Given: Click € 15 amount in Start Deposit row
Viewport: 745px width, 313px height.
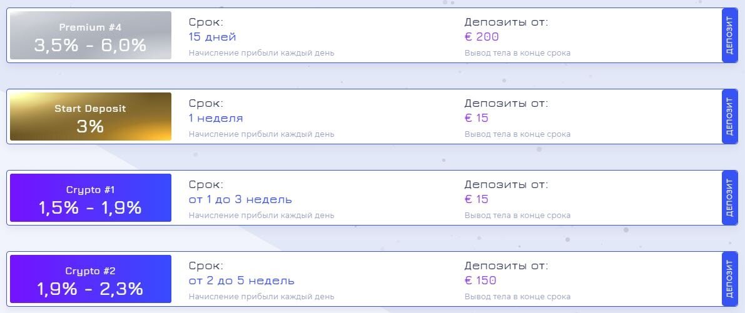Looking at the screenshot, I should coord(477,118).
